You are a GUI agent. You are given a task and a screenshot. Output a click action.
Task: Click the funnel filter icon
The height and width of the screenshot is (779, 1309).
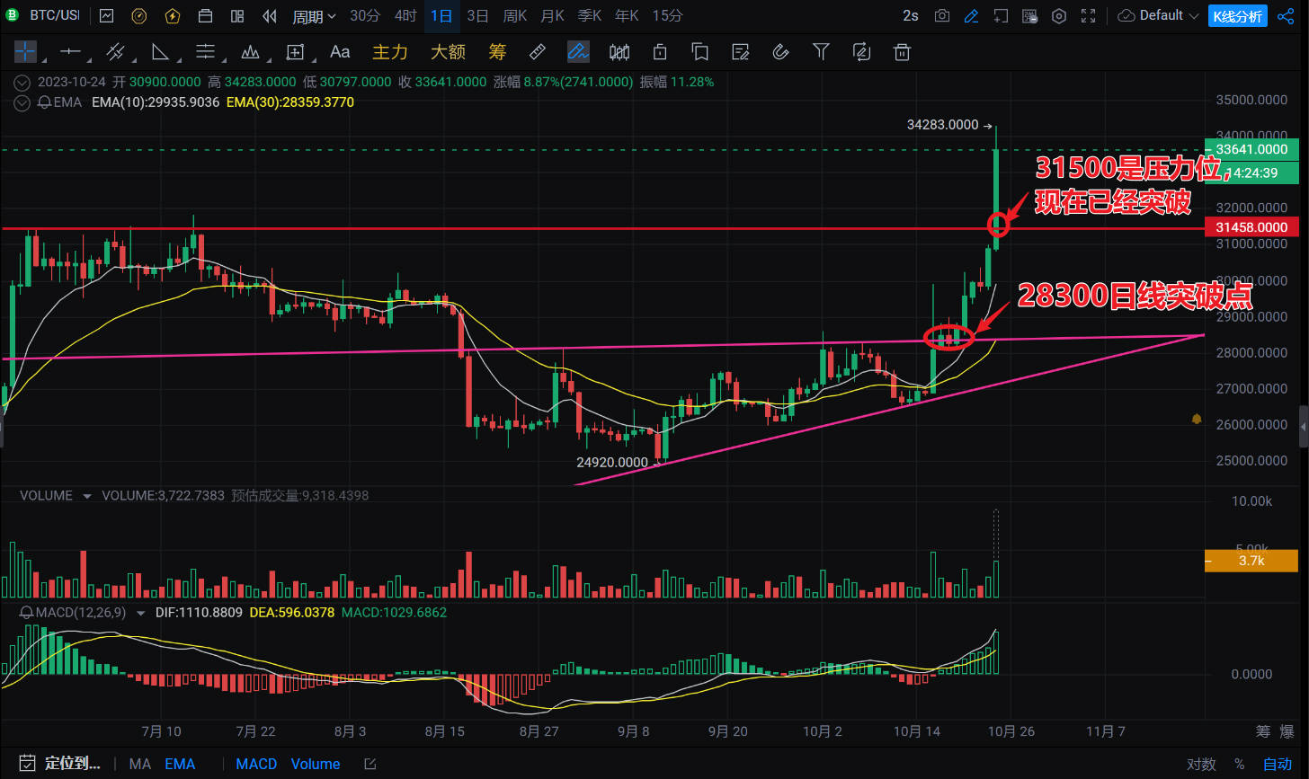tap(821, 51)
